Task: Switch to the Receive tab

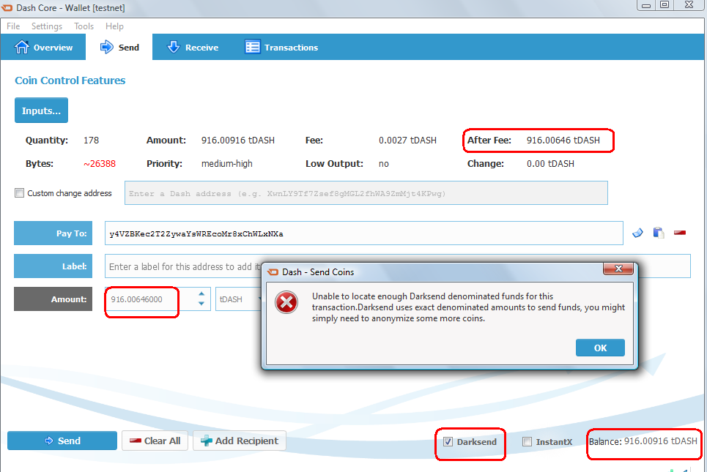Action: pyautogui.click(x=193, y=47)
